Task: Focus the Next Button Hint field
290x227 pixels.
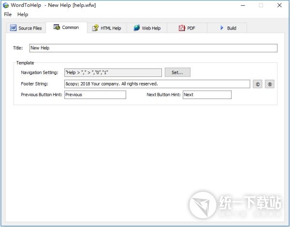Action: click(x=206, y=95)
